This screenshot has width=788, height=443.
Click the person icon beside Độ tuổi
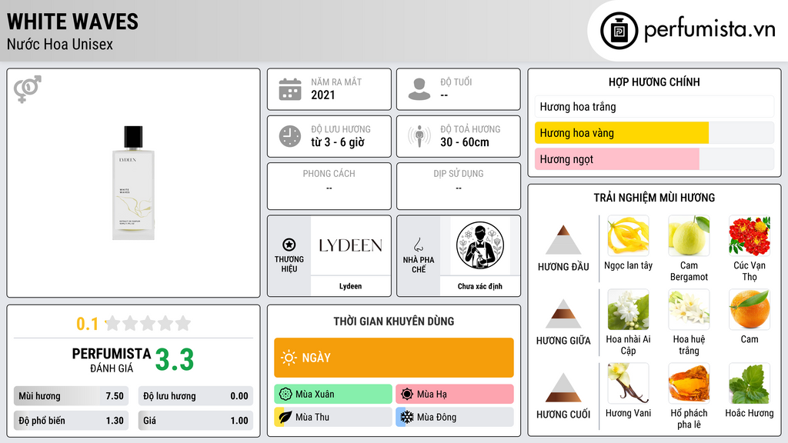coord(419,89)
